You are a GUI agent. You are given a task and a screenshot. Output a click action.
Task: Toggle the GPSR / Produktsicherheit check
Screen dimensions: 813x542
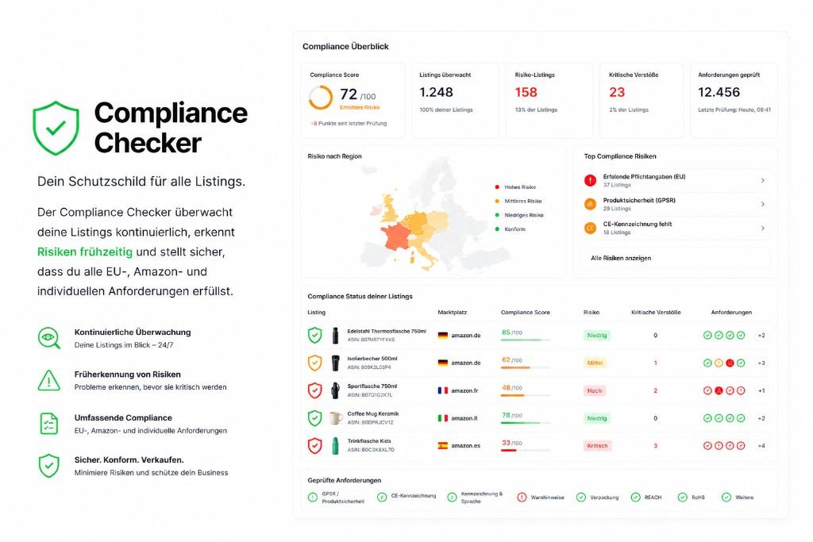(x=313, y=498)
